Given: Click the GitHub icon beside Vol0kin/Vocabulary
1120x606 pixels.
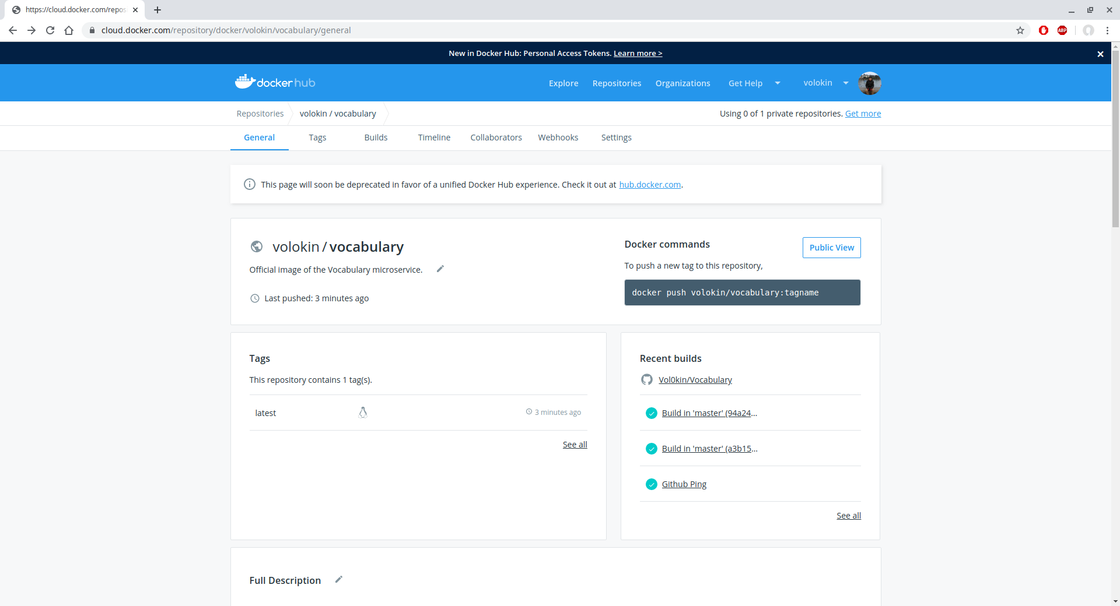Looking at the screenshot, I should [x=647, y=379].
